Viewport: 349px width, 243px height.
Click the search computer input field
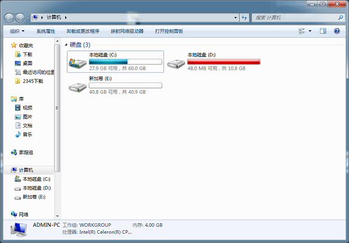[297, 17]
